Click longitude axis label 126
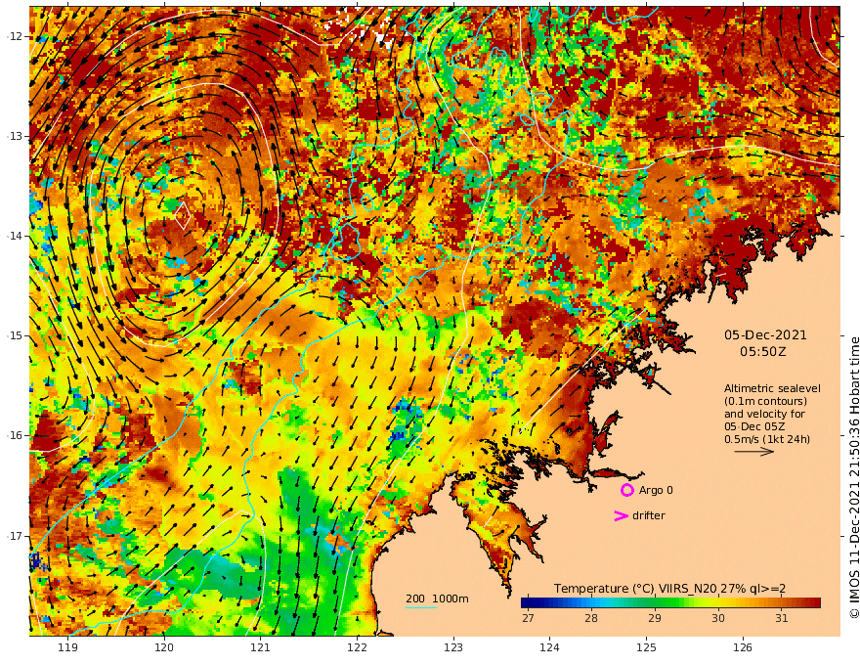Viewport: 860px width, 665px height. [x=743, y=648]
